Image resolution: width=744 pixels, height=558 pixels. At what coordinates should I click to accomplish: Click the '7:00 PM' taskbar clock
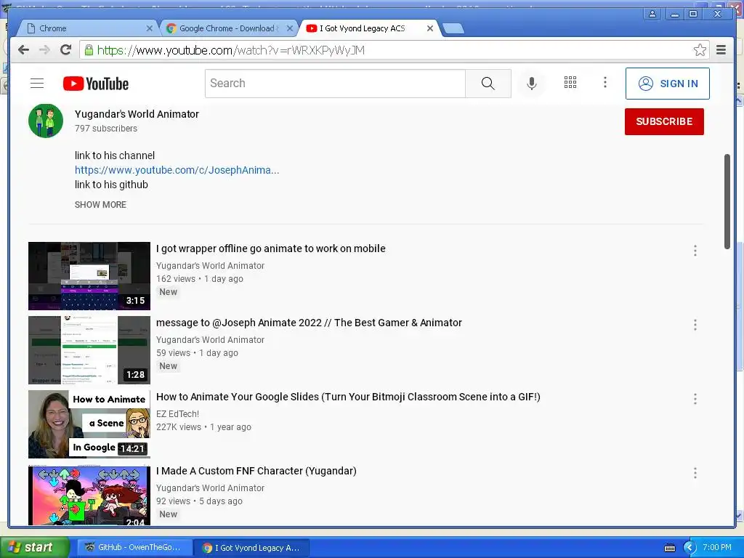717,547
